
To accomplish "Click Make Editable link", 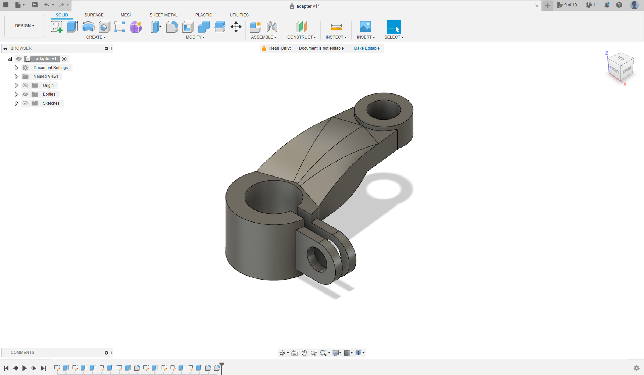I will tap(366, 48).
